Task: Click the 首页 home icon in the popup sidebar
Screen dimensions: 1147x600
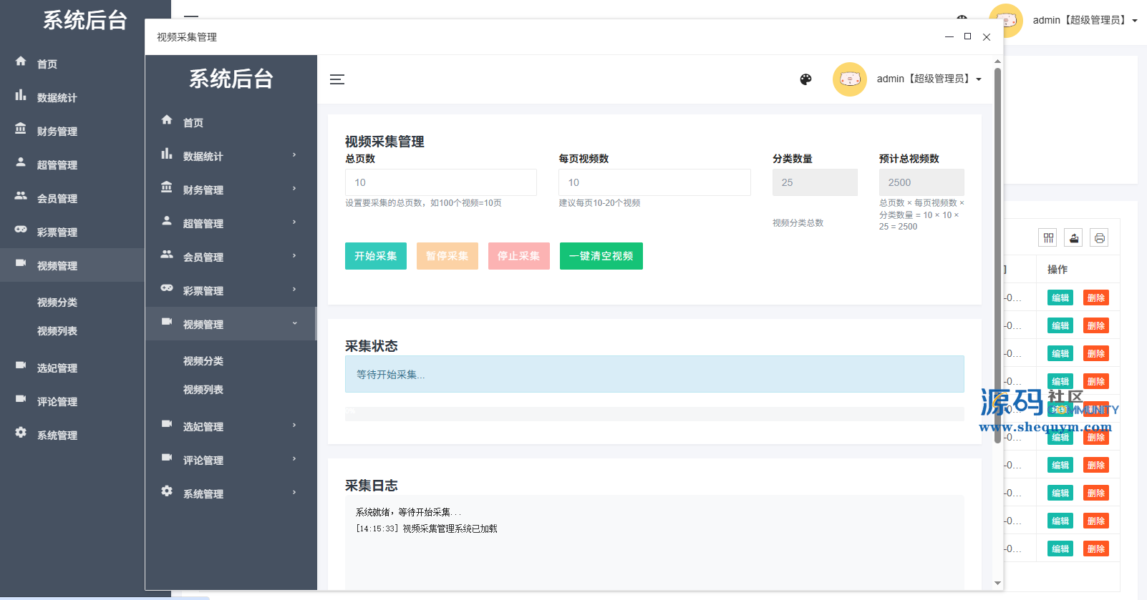Action: coord(167,120)
